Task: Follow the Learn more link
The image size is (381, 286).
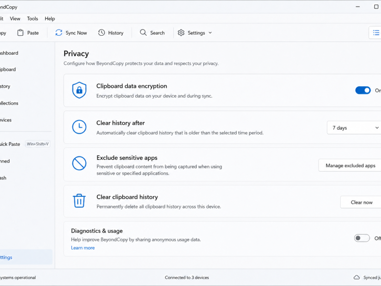Action: (83, 248)
